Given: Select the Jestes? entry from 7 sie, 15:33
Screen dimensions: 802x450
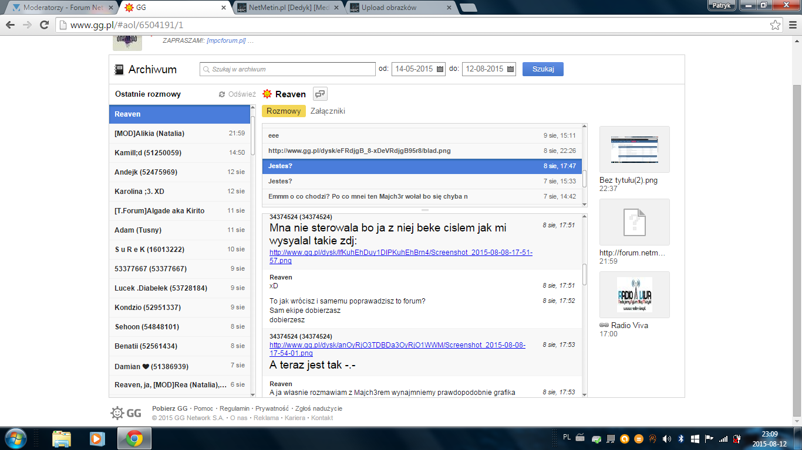Looking at the screenshot, I should pyautogui.click(x=422, y=181).
